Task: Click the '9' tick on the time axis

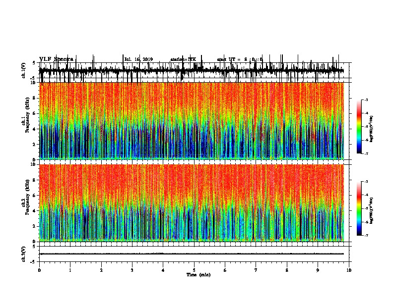Action: [x=318, y=270]
